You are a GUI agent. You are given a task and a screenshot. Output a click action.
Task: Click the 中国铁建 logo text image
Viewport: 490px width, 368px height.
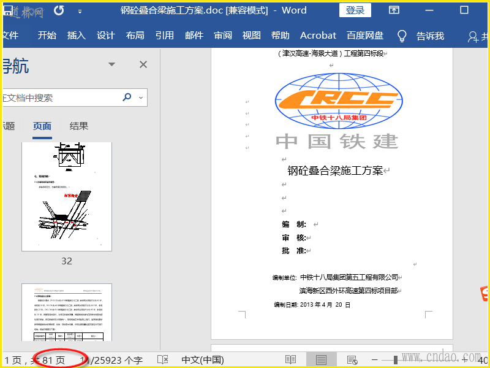[x=337, y=142]
